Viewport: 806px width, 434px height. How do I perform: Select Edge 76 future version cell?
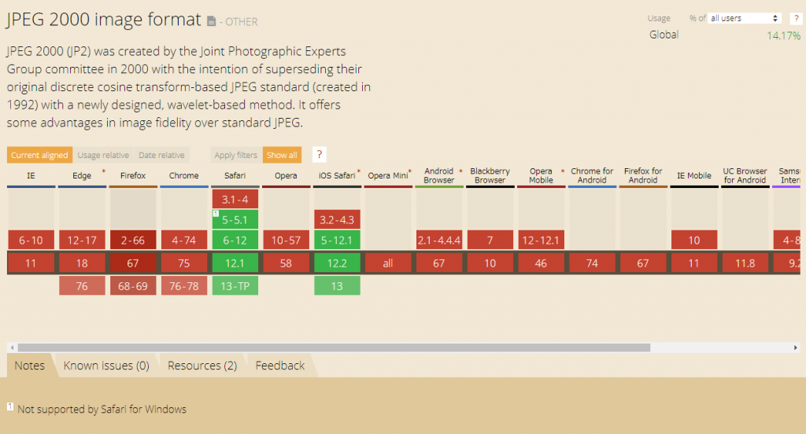click(82, 286)
